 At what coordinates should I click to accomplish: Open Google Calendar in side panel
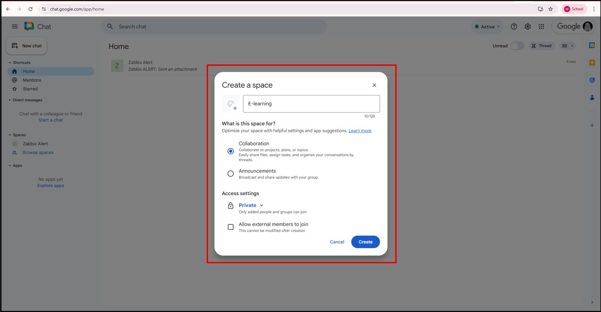click(x=592, y=45)
